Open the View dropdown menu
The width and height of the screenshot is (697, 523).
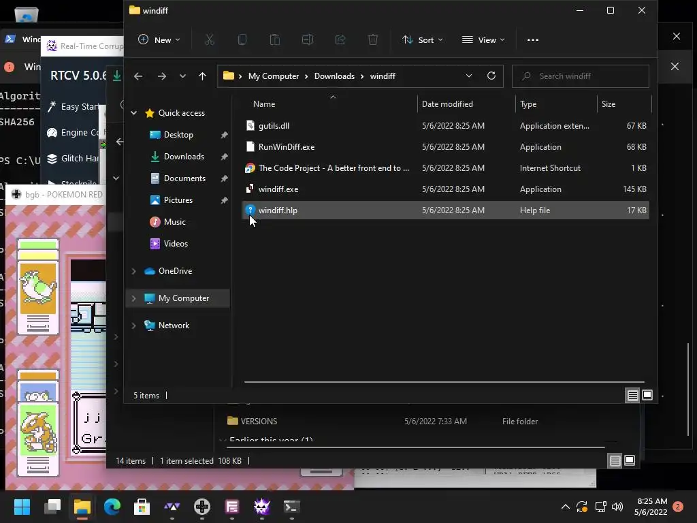pyautogui.click(x=483, y=40)
